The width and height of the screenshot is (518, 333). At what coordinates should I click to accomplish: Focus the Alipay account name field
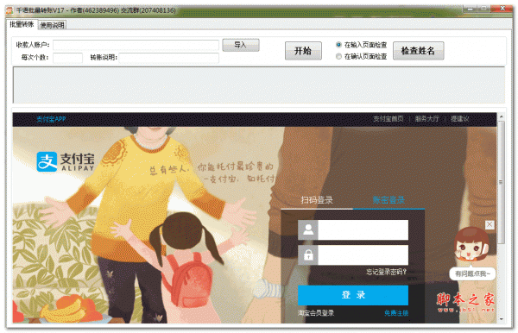363,229
